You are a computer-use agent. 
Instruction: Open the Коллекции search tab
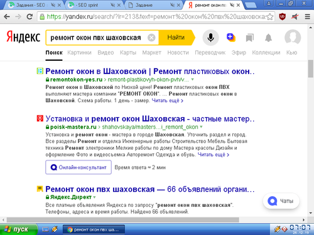point(266,53)
